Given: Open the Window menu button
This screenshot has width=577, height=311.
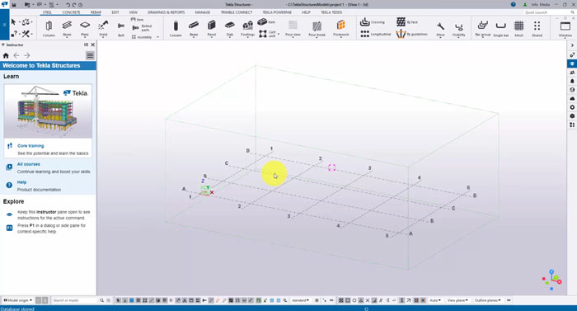Looking at the screenshot, I should tap(565, 29).
